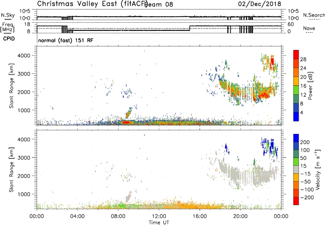The image size is (325, 225).
Task: Select the yellow-orange power colorbar segment near 16
Action: coord(296,81)
